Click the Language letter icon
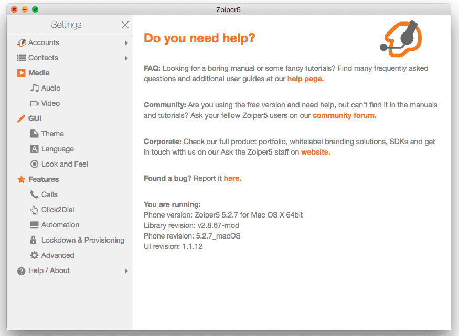Image resolution: width=459 pixels, height=336 pixels. (x=35, y=149)
